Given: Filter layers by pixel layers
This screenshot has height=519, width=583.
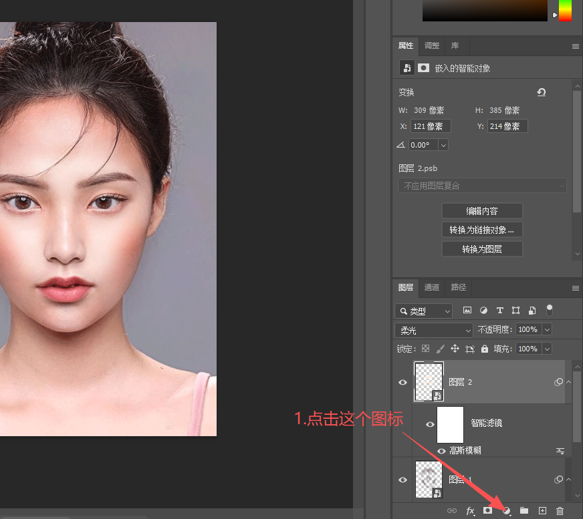Looking at the screenshot, I should click(x=467, y=310).
